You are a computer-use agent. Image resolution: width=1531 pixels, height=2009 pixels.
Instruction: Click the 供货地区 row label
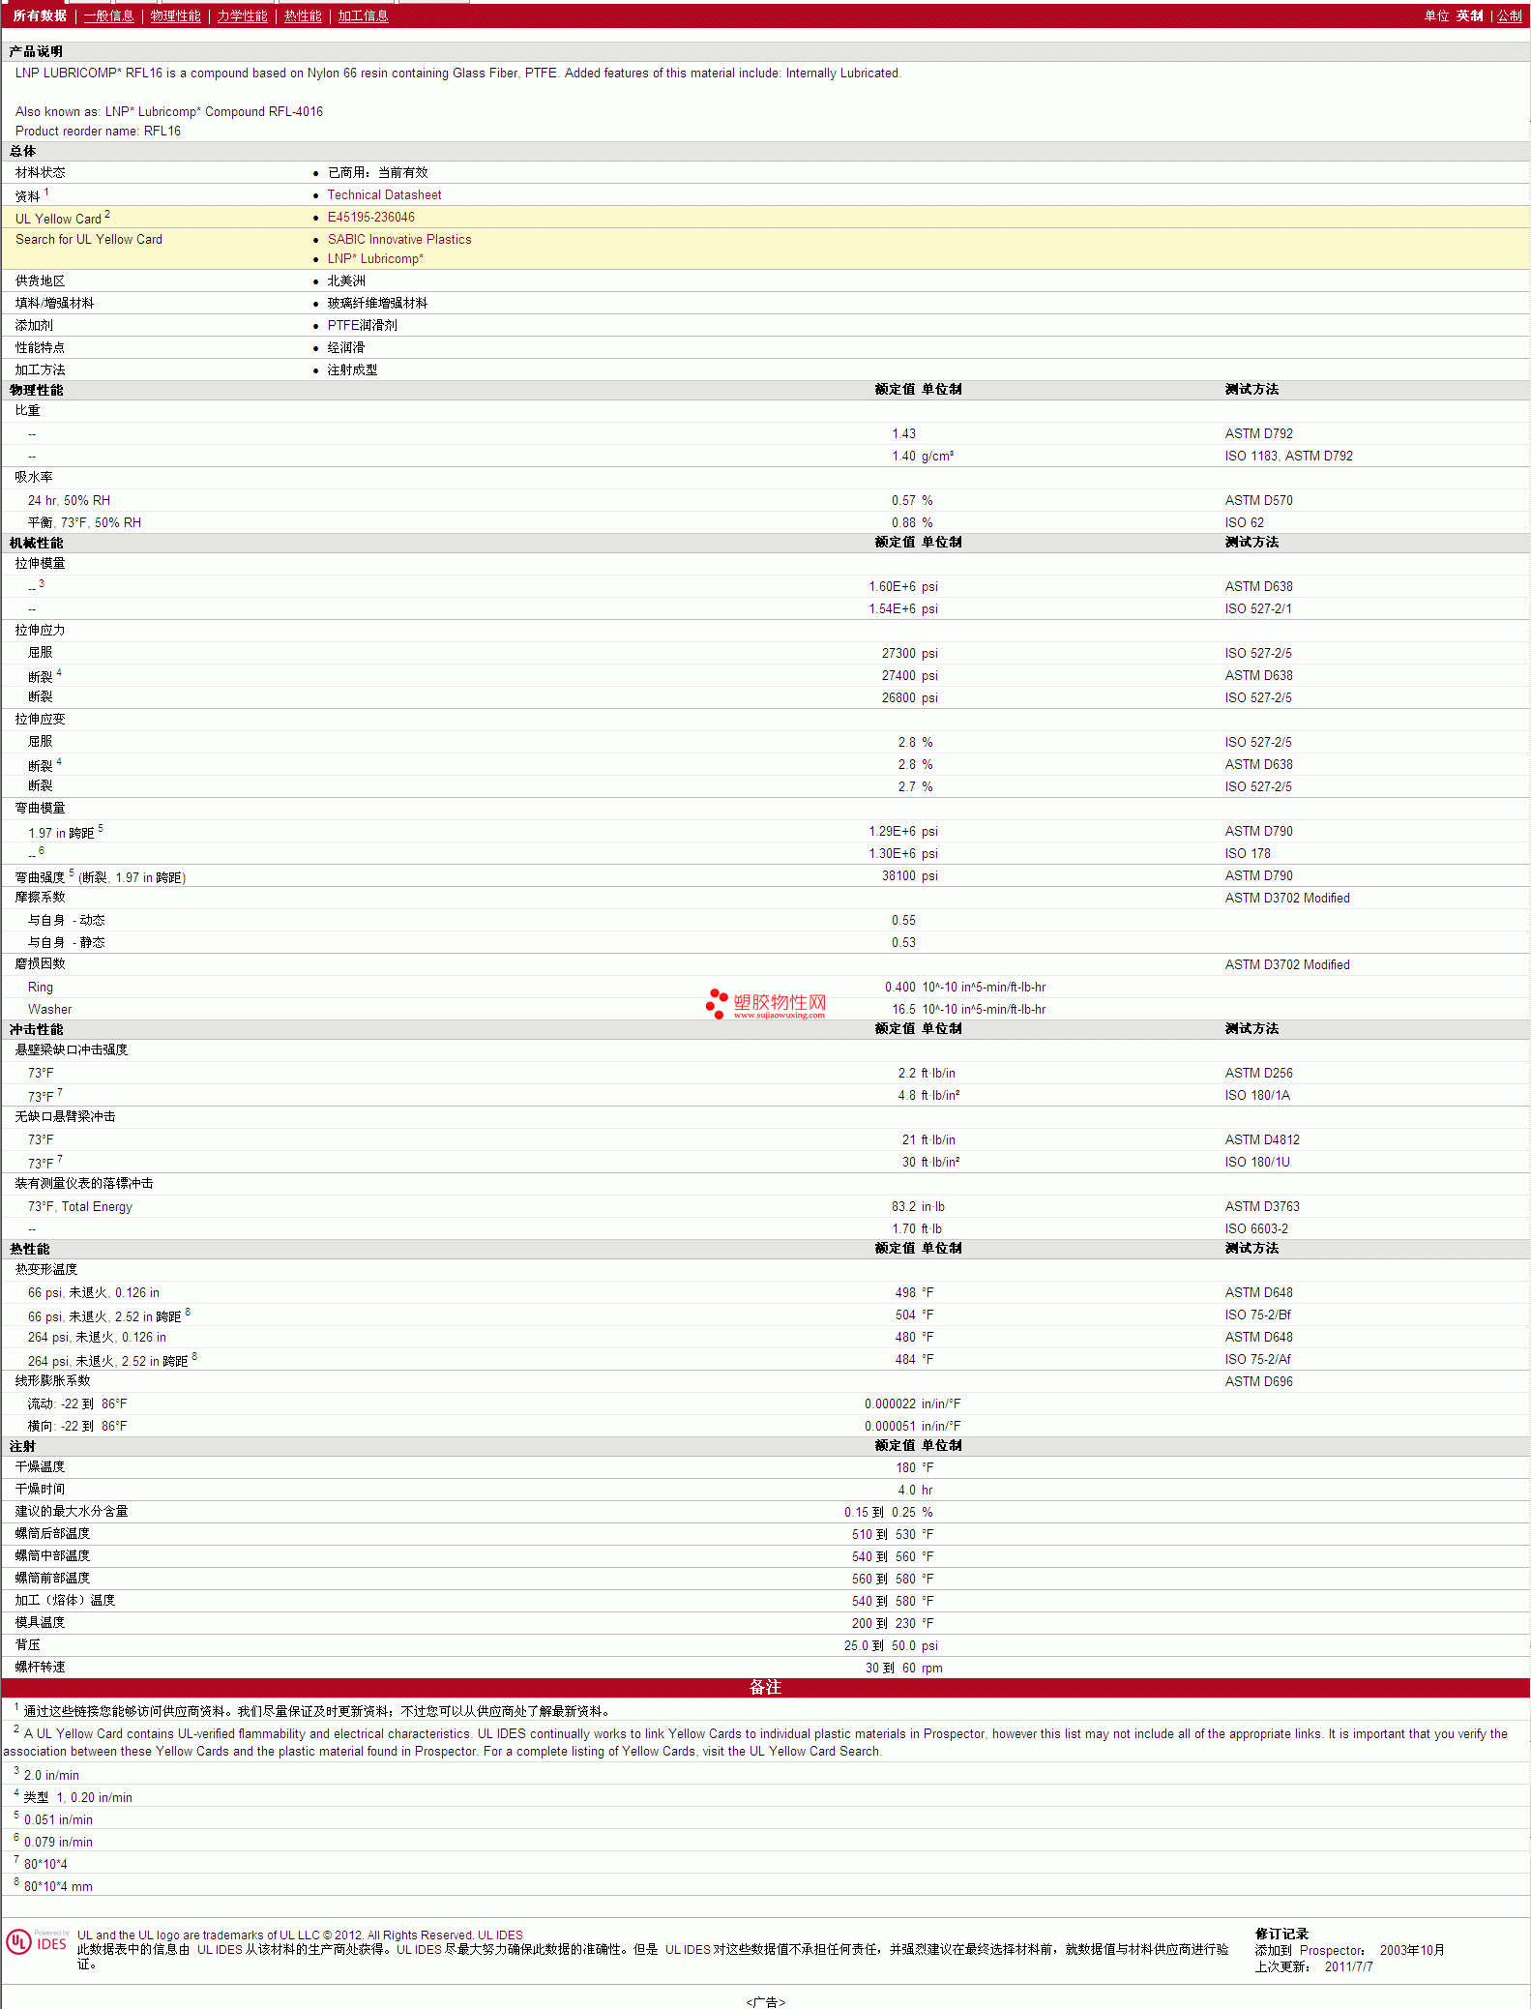click(x=40, y=281)
